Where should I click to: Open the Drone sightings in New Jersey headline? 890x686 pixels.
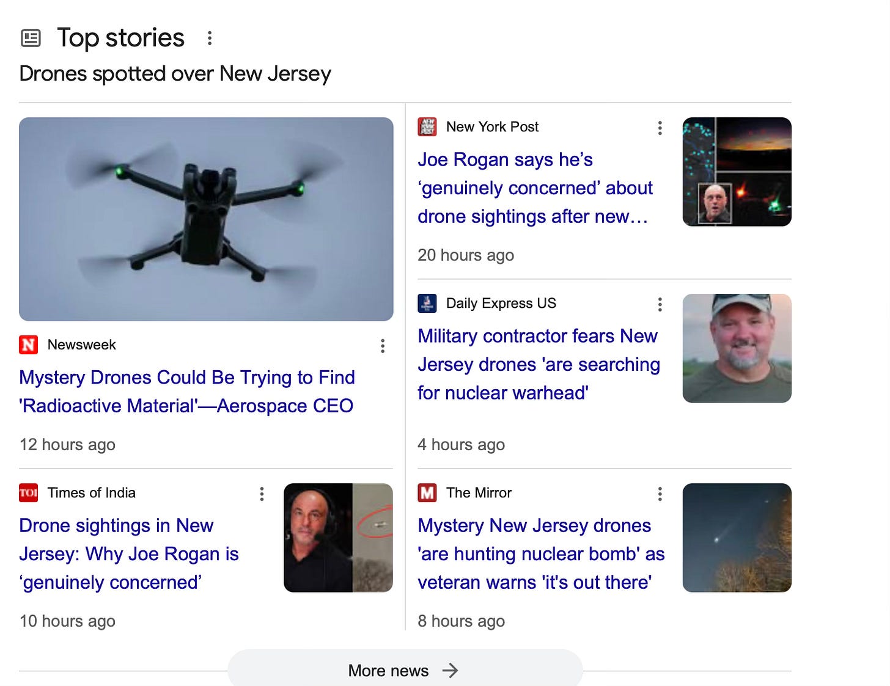129,553
